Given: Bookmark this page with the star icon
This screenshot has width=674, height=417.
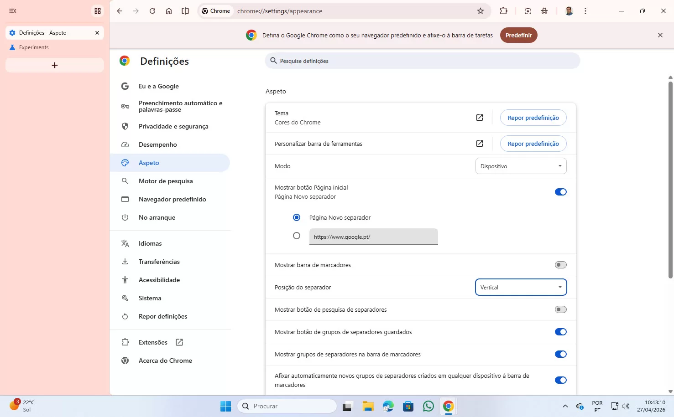Looking at the screenshot, I should (x=480, y=11).
